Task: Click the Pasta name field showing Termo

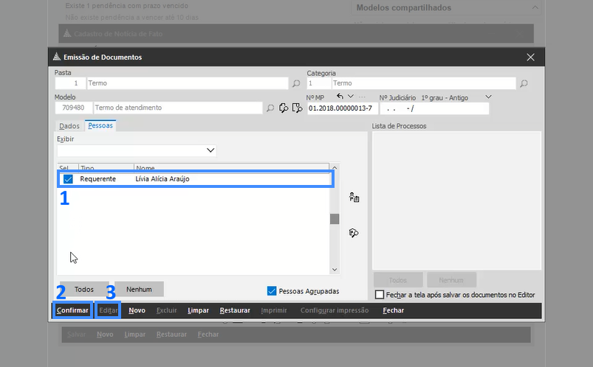Action: (188, 83)
